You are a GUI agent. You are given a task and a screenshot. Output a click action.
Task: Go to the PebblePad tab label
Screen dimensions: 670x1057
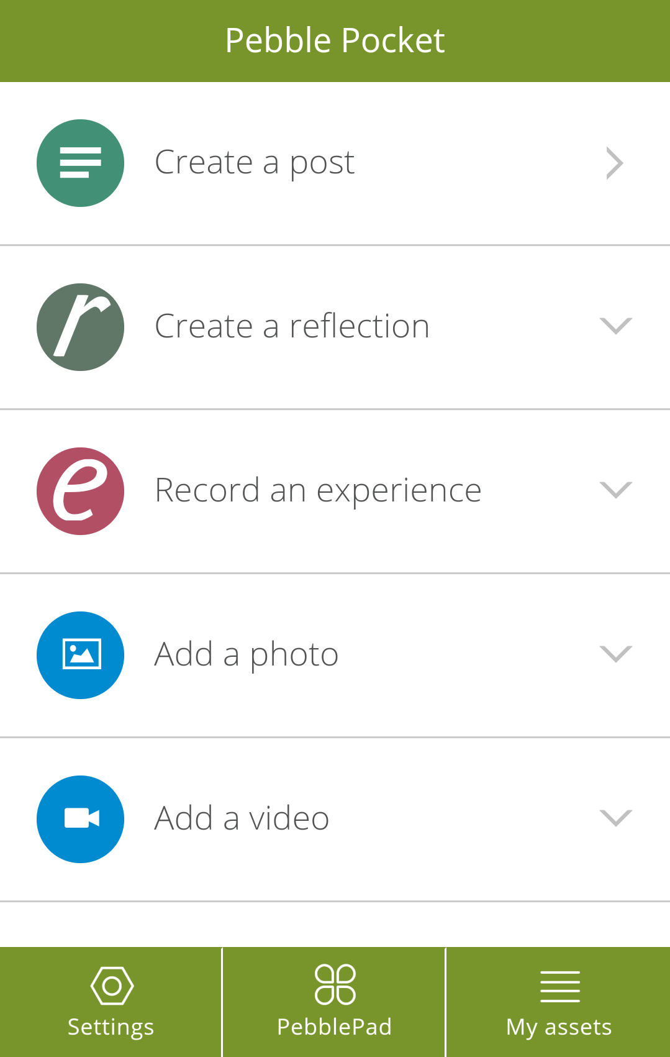pyautogui.click(x=334, y=1027)
